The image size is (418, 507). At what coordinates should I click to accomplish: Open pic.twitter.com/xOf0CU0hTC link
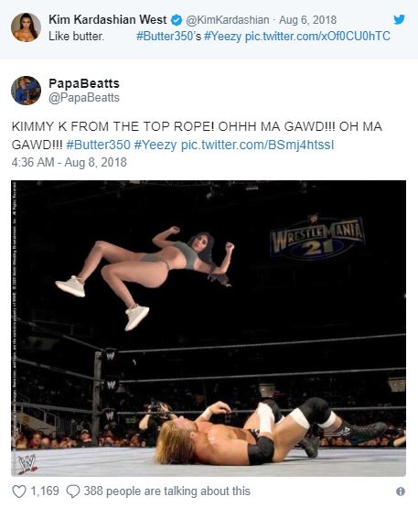(x=317, y=37)
